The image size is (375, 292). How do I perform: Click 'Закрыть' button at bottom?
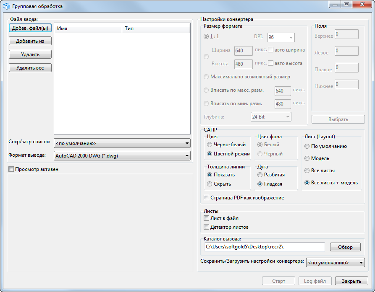pyautogui.click(x=351, y=281)
